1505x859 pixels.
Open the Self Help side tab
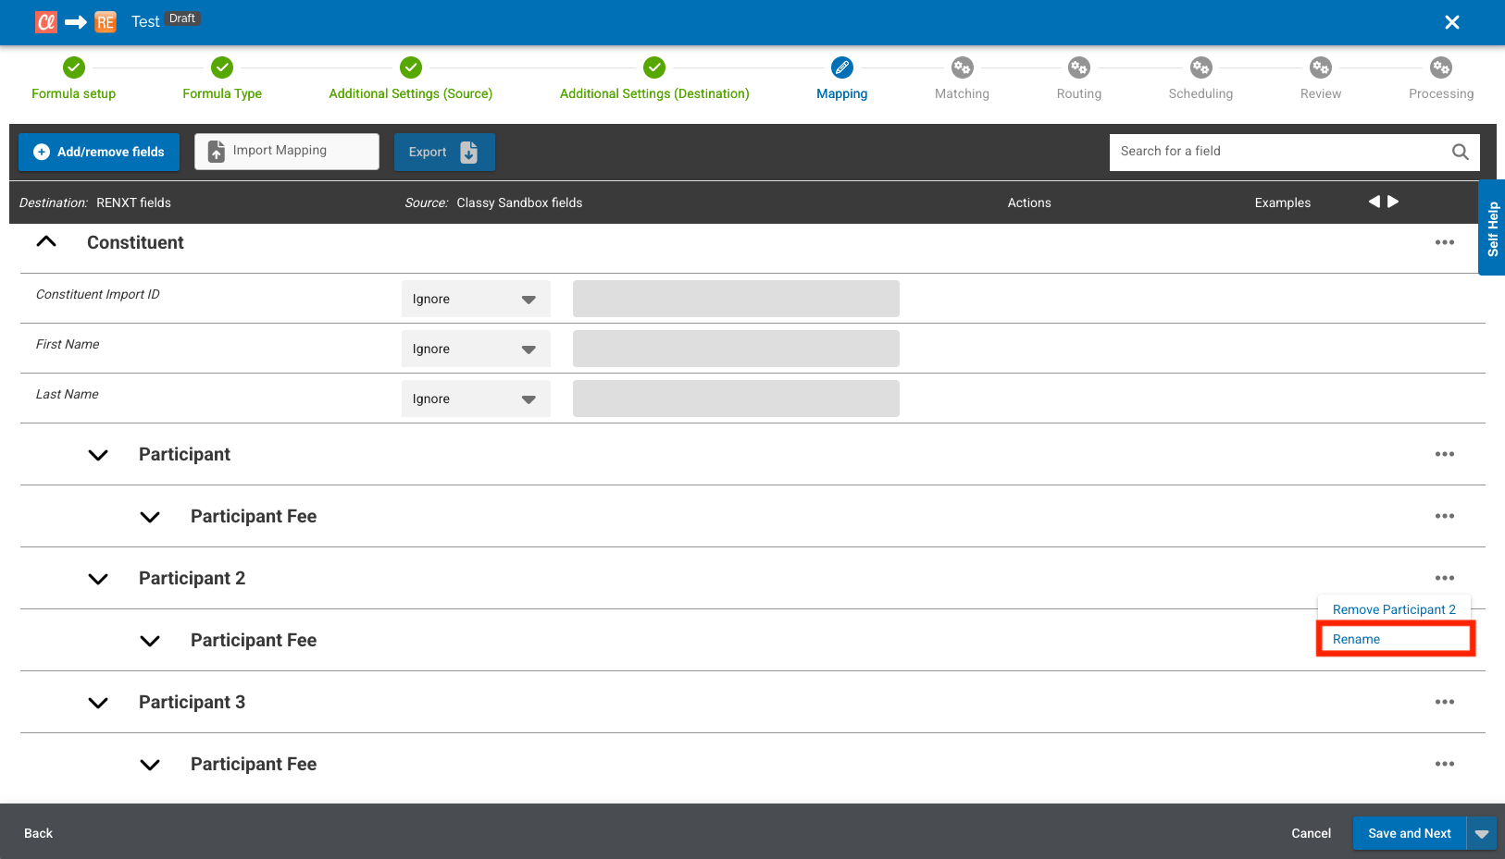point(1492,228)
